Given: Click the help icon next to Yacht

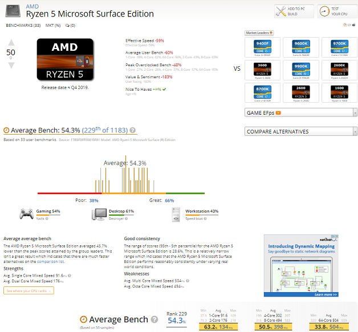Looking at the screenshot, I should [47, 218].
